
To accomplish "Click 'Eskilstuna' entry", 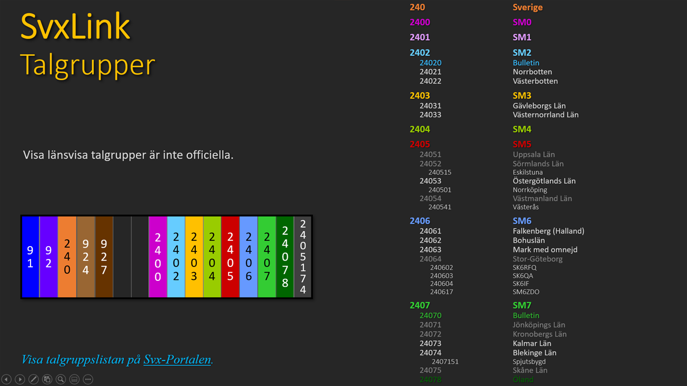I will pyautogui.click(x=528, y=173).
